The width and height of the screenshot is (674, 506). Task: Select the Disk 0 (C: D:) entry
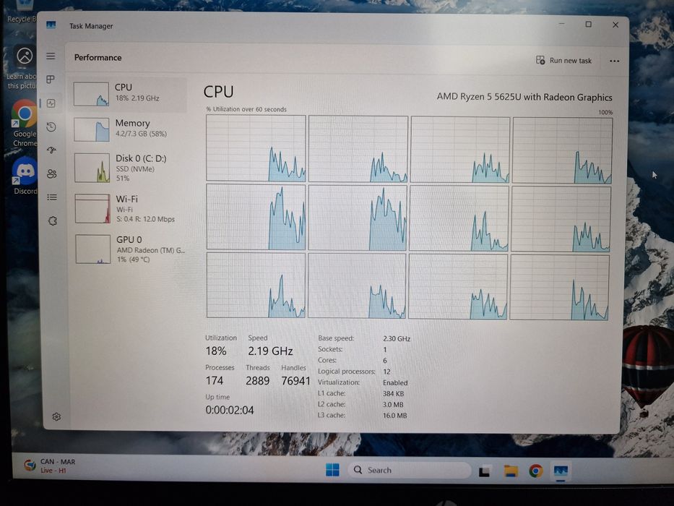[130, 168]
